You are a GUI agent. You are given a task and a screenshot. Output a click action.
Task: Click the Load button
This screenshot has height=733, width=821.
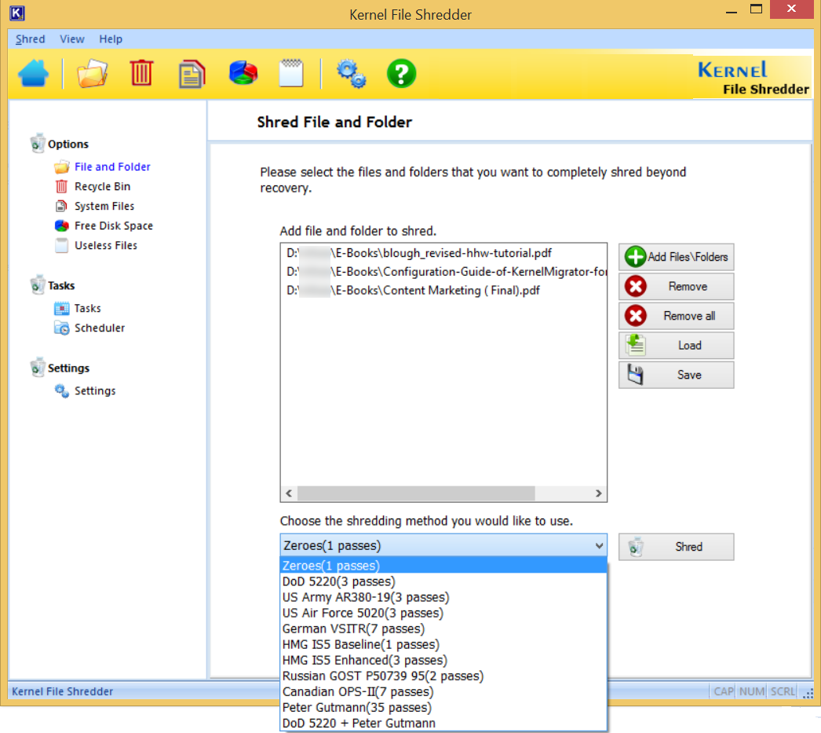(676, 345)
